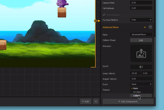Click the Add Component button
This screenshot has width=164, height=110.
(x=128, y=102)
